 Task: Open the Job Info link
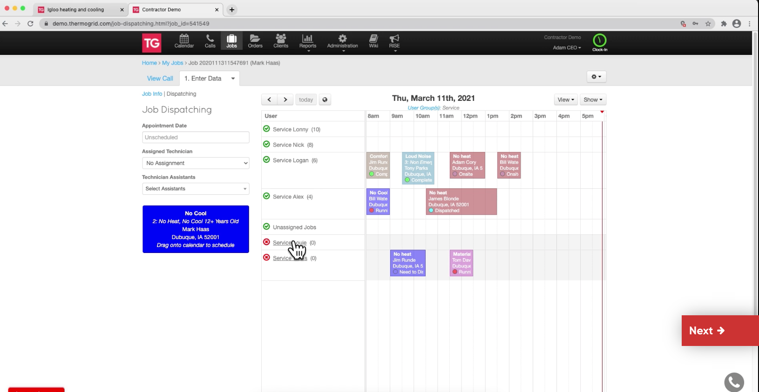pos(152,94)
